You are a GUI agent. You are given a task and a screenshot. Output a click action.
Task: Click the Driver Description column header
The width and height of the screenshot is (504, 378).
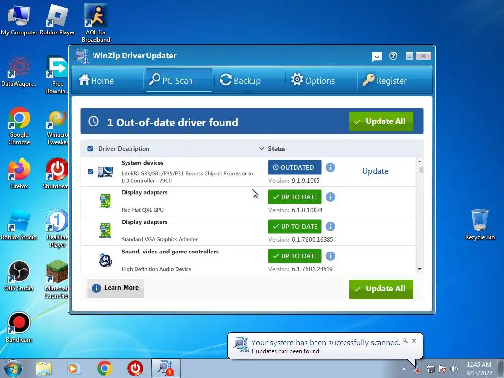pyautogui.click(x=124, y=149)
